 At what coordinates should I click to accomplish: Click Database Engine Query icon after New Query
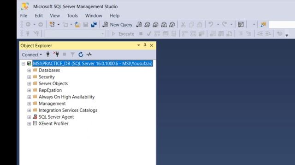click(x=139, y=24)
